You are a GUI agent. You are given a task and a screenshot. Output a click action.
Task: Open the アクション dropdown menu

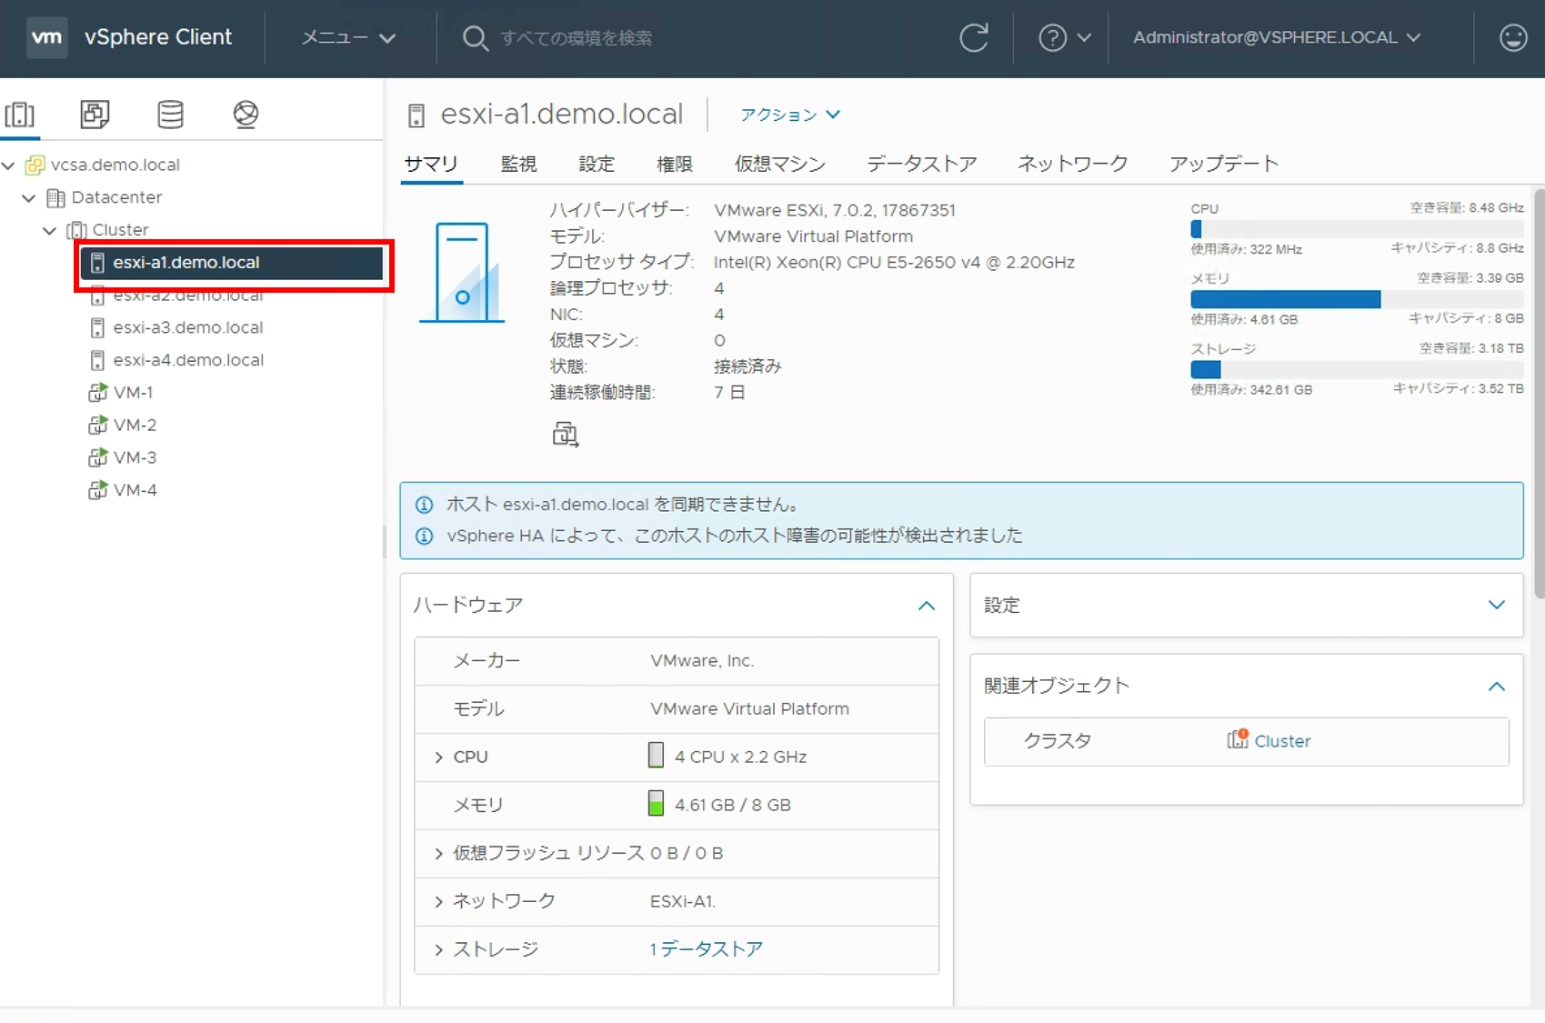click(789, 115)
